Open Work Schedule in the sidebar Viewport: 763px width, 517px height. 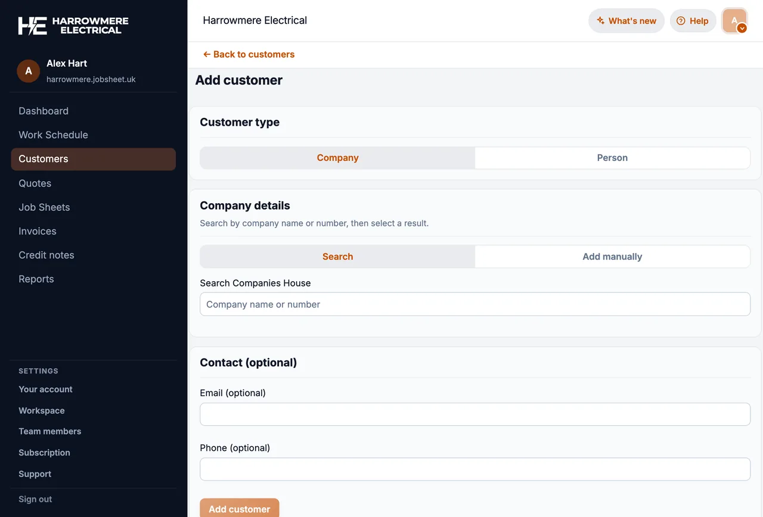(x=94, y=135)
